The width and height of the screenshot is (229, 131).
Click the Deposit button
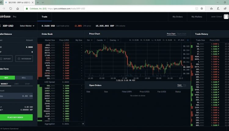coord(6,59)
